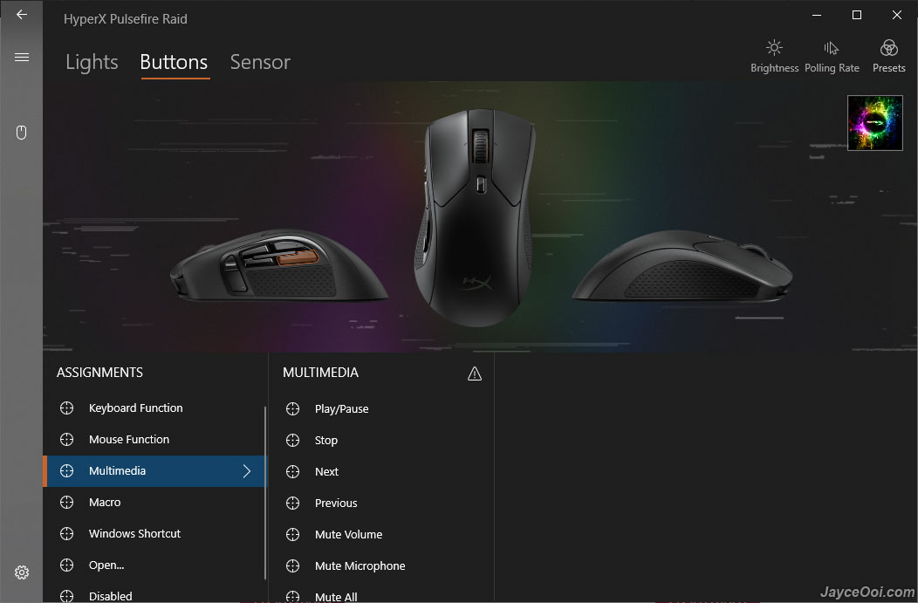Open settings gear in sidebar
918x603 pixels.
click(x=22, y=572)
